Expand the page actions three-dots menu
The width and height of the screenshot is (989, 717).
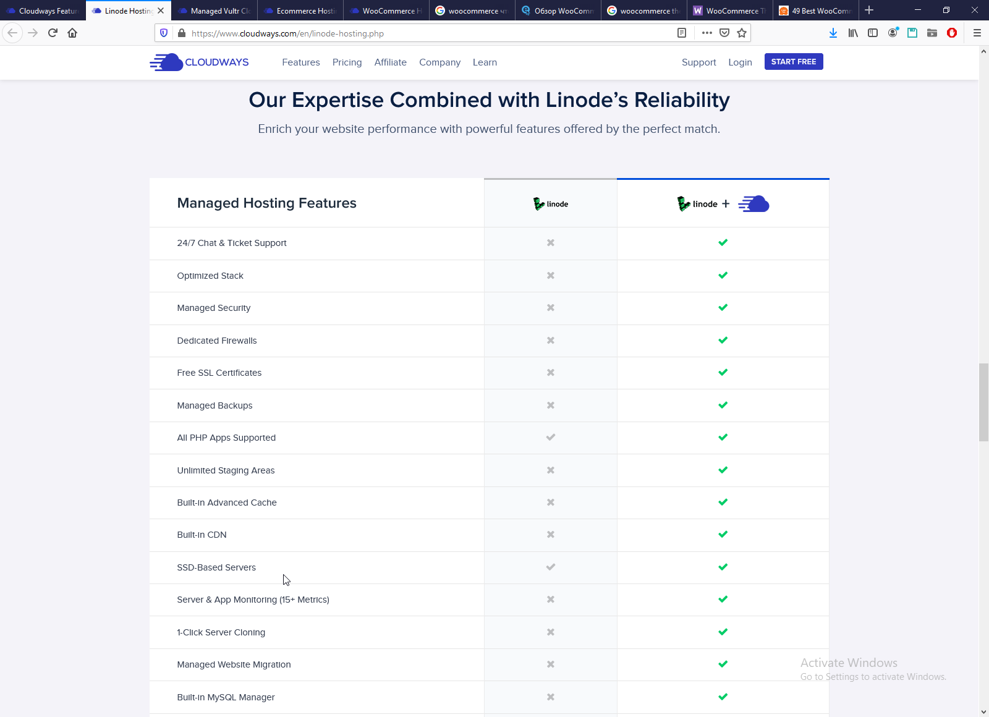707,33
